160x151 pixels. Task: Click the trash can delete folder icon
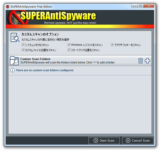[141, 61]
